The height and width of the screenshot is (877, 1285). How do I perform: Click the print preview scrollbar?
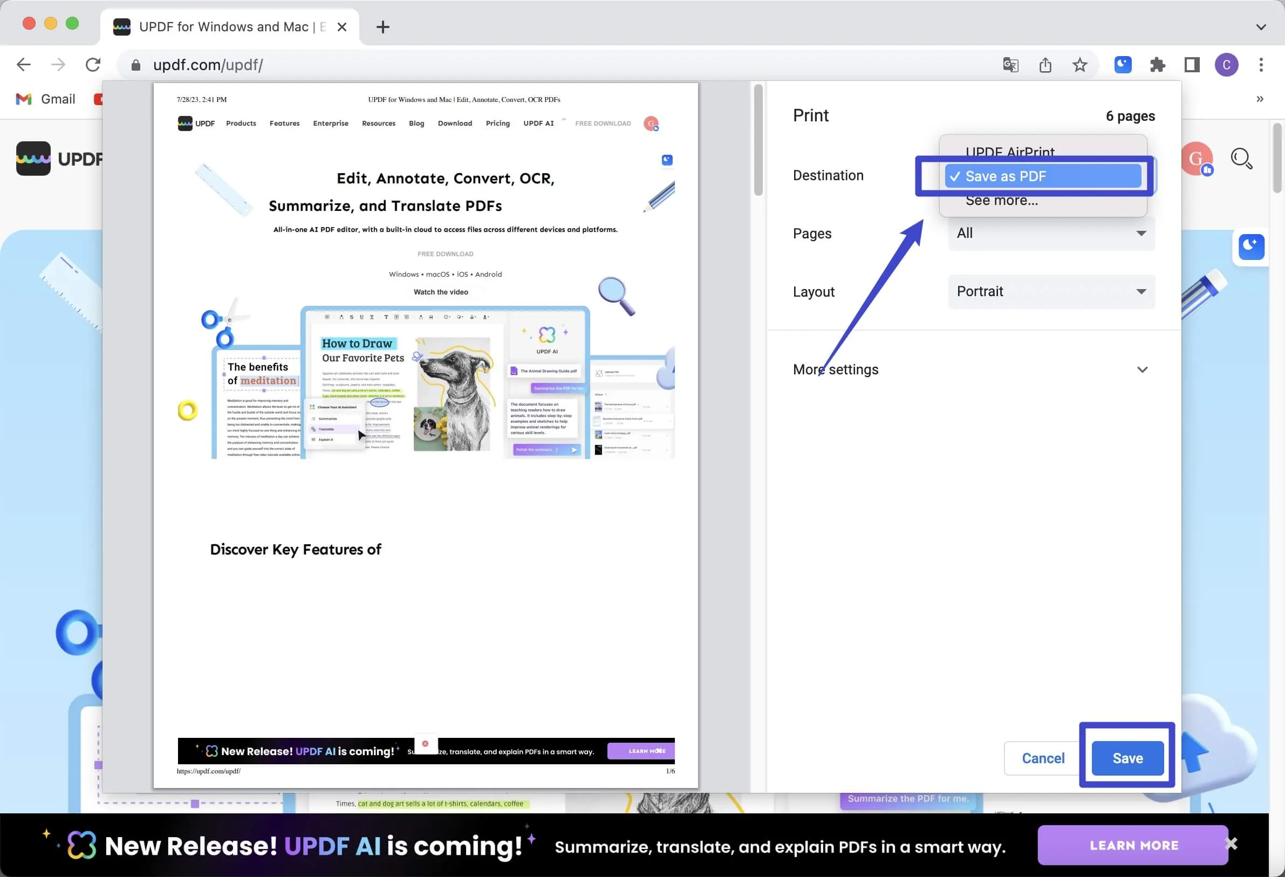pyautogui.click(x=758, y=140)
